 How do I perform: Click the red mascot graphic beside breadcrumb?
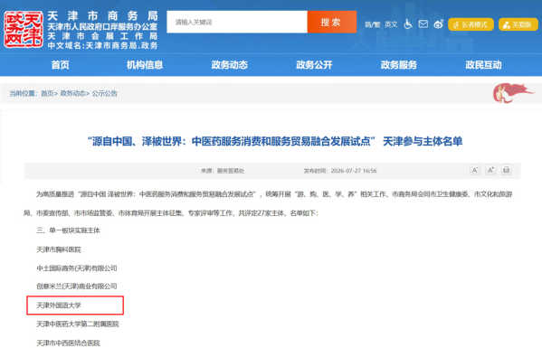[x=513, y=93]
